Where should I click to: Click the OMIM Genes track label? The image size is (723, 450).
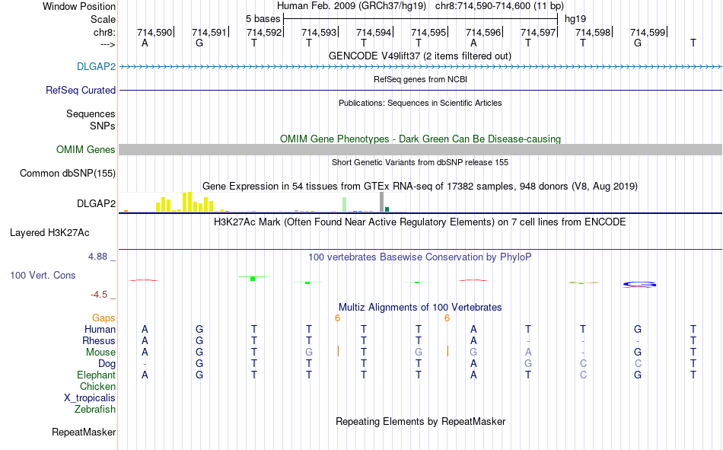click(x=85, y=149)
